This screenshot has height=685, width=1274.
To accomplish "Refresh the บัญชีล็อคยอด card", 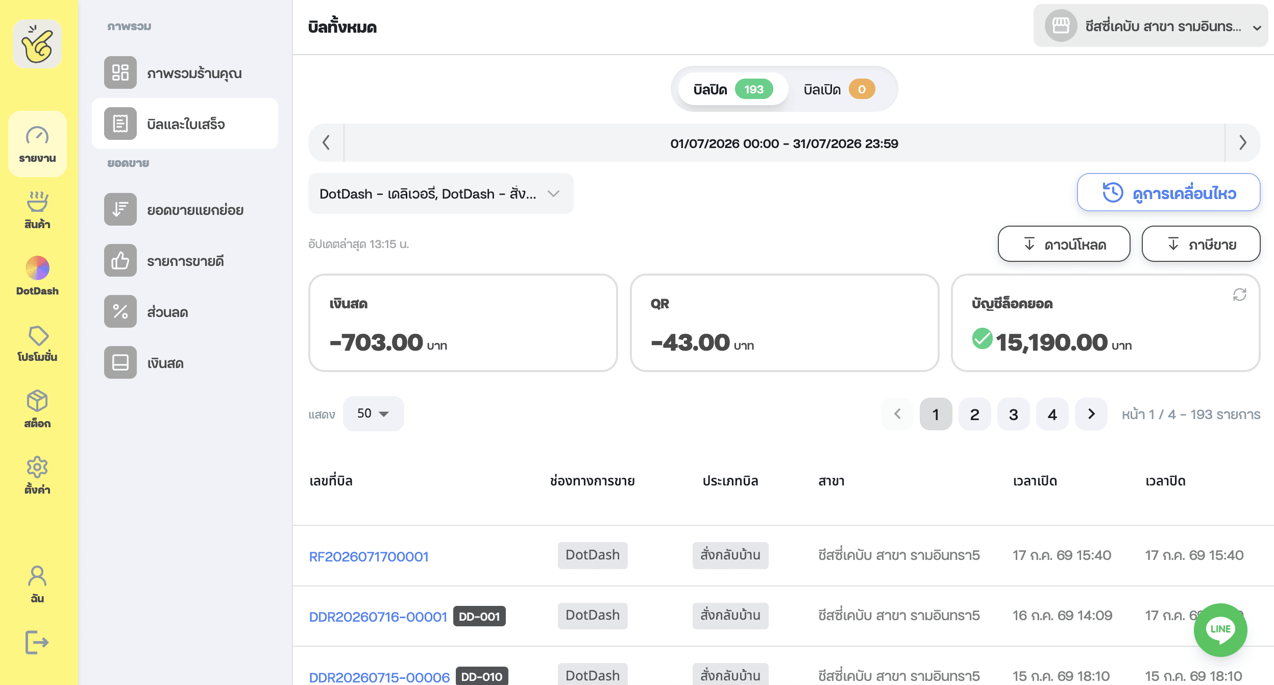I will coord(1240,295).
